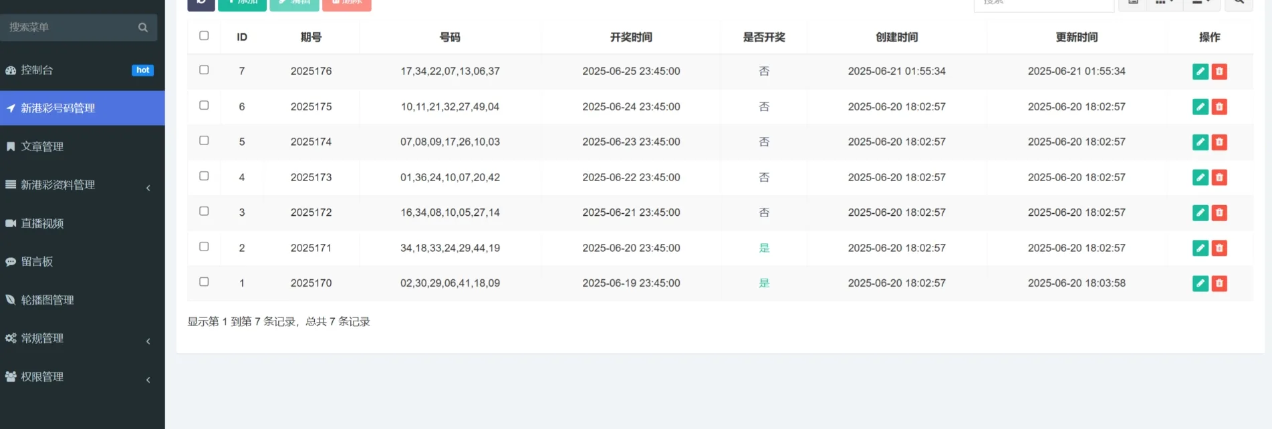This screenshot has height=429, width=1272.
Task: Open the 直播视频 menu item
Action: [x=42, y=224]
